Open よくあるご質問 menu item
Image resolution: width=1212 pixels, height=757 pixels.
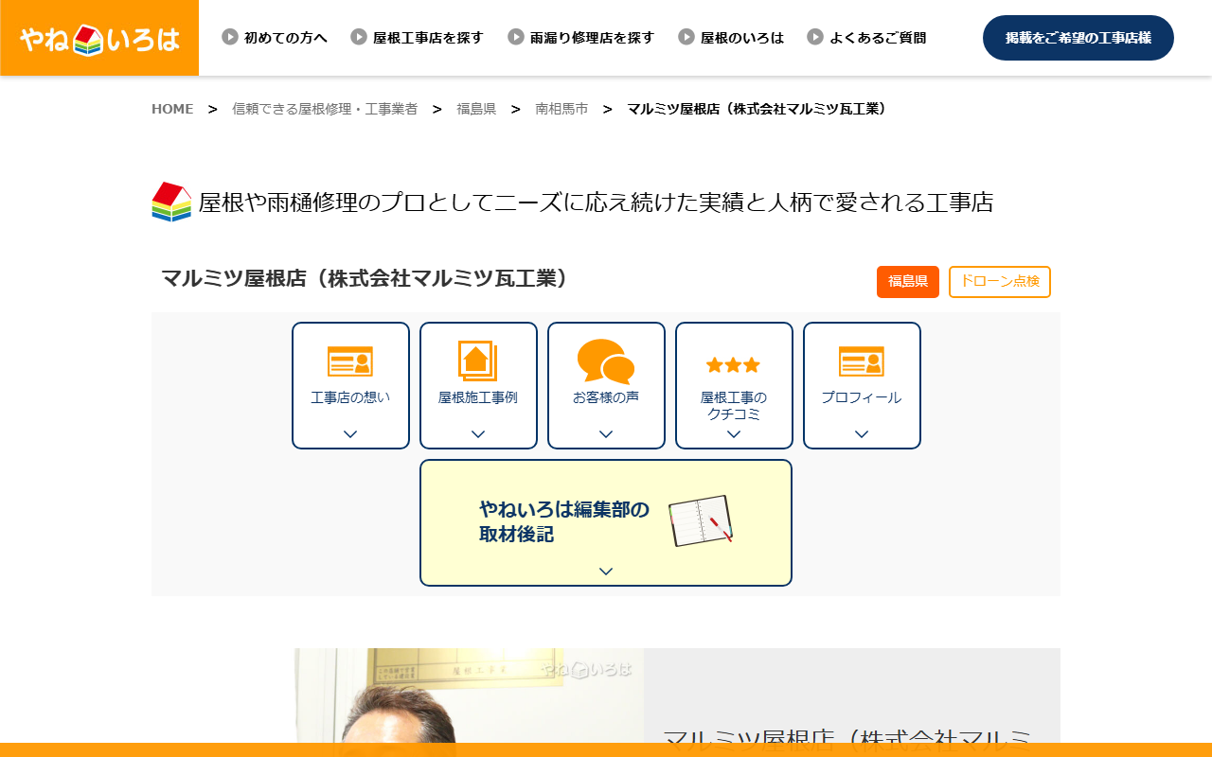coord(878,38)
